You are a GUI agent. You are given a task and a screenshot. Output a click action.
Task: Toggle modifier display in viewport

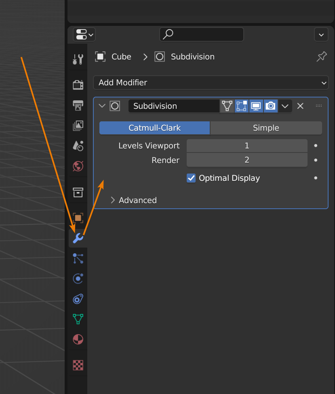(x=256, y=106)
